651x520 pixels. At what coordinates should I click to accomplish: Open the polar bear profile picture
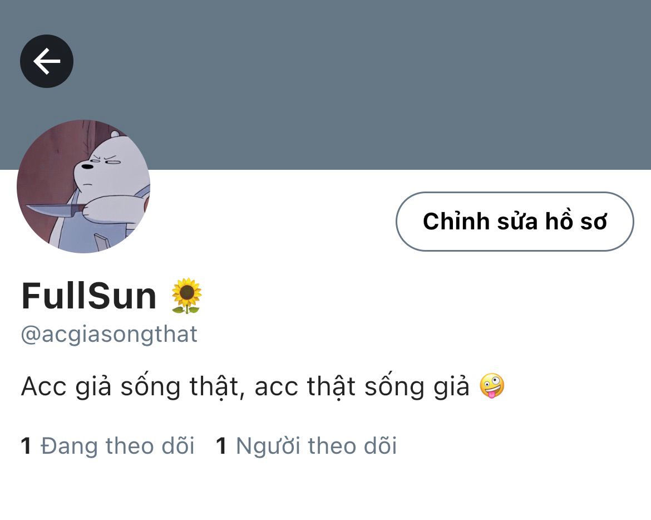(x=83, y=187)
